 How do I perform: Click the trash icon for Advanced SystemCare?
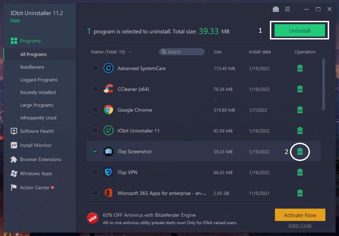[300, 68]
